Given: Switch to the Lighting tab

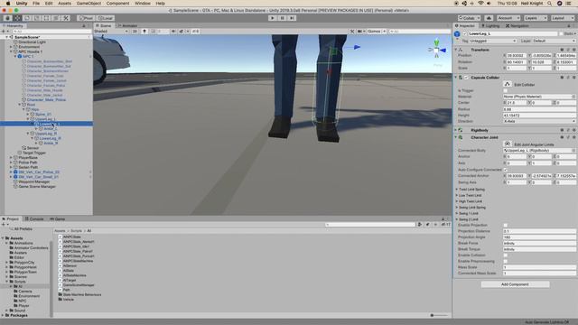Looking at the screenshot, I should (490, 26).
